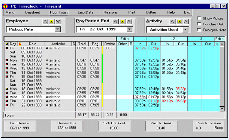The height and width of the screenshot is (140, 229).
Task: Open the Utilities menu
Action: coord(151,12)
